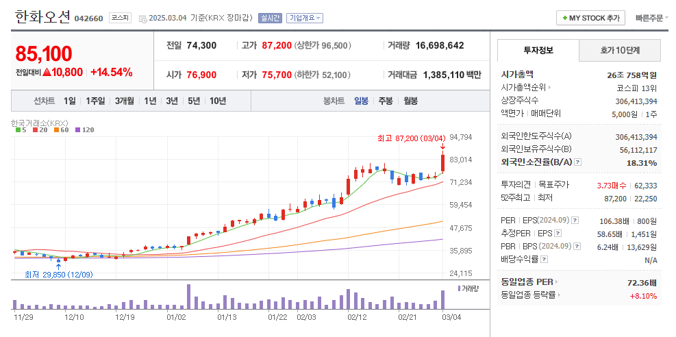
Task: Click the 03/04 volume bar
Action: click(x=442, y=299)
